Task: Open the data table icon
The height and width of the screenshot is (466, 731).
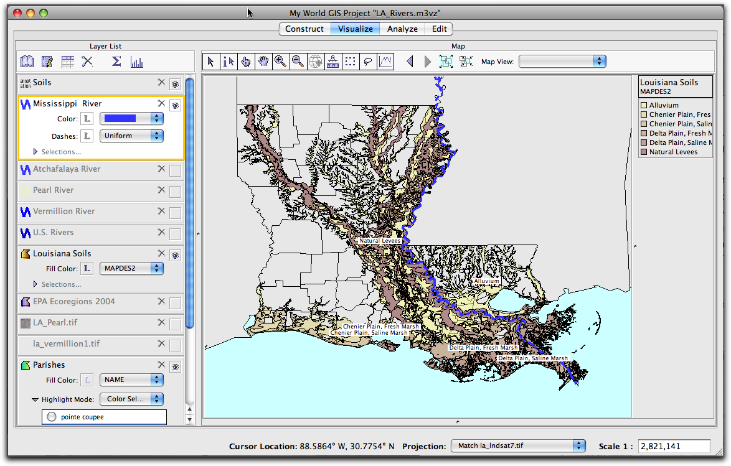Action: click(67, 61)
